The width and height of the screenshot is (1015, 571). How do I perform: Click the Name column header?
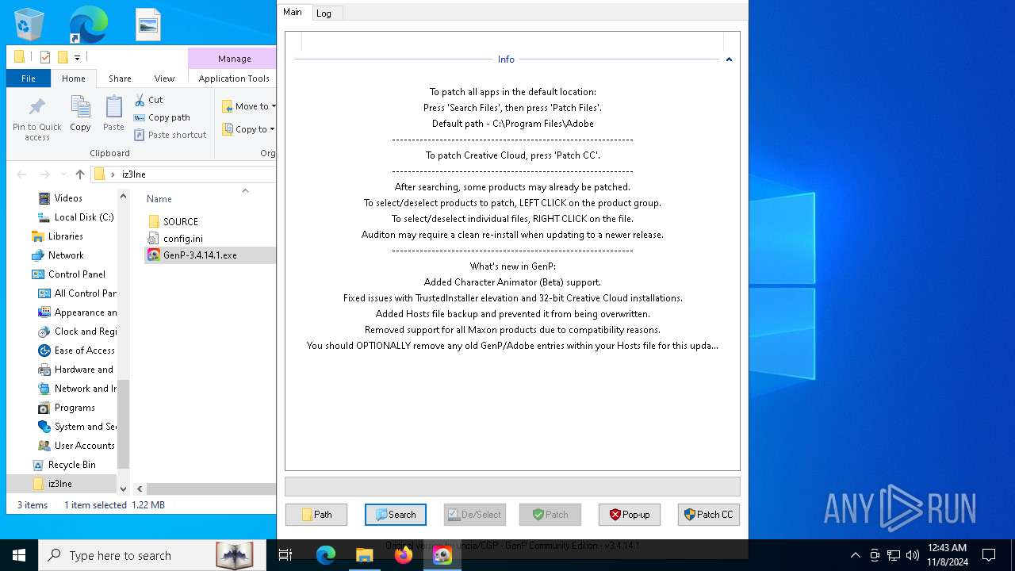(x=159, y=199)
